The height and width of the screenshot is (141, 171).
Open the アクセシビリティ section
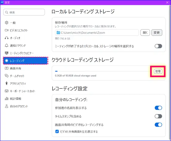[25, 83]
